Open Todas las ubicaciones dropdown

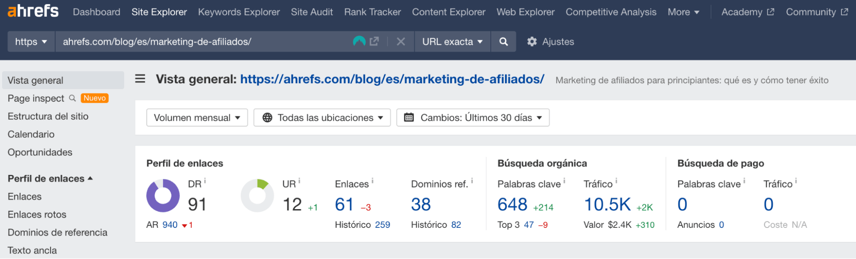tap(322, 118)
